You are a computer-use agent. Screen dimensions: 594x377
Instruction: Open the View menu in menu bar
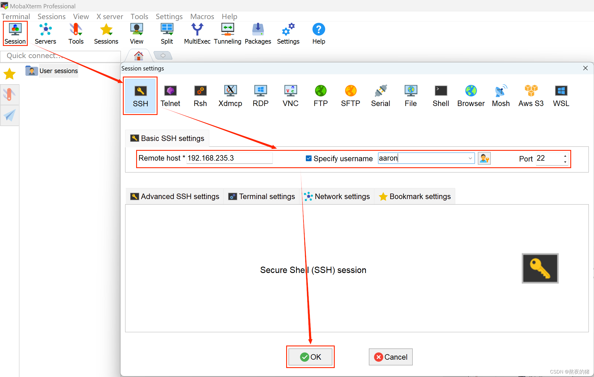point(81,16)
